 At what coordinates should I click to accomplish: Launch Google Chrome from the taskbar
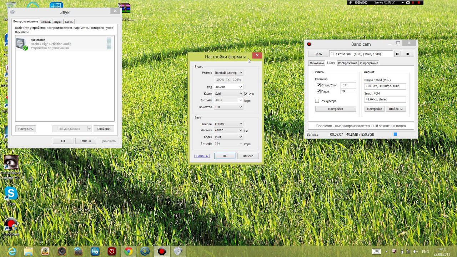coord(129,251)
